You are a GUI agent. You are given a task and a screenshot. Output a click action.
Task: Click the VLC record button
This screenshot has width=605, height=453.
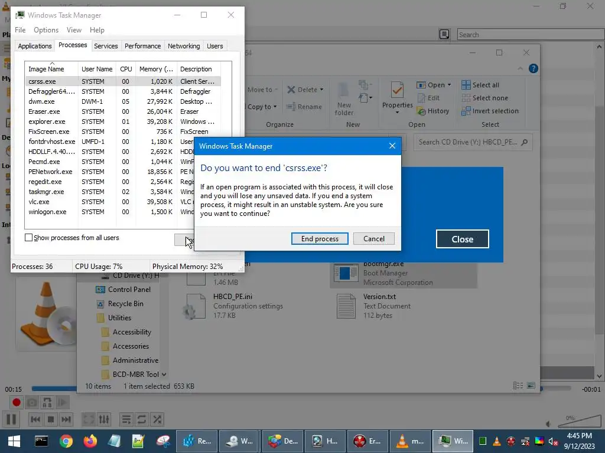point(16,402)
